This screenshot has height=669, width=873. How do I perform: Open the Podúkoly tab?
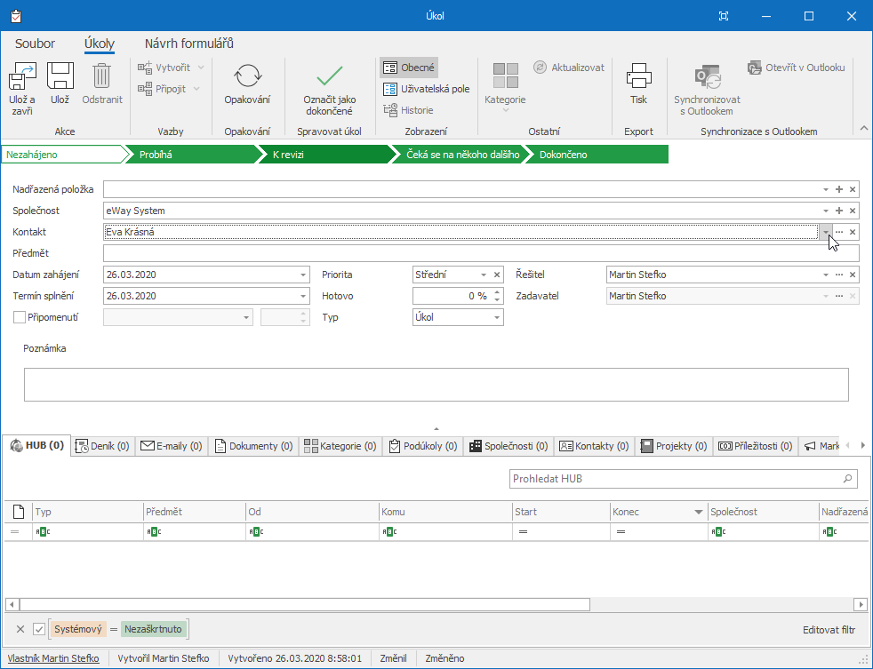pos(423,446)
